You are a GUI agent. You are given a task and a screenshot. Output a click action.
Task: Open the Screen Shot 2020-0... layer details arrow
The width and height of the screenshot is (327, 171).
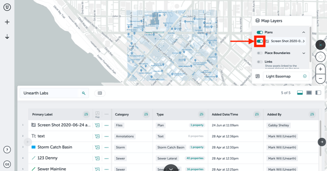[x=304, y=41]
